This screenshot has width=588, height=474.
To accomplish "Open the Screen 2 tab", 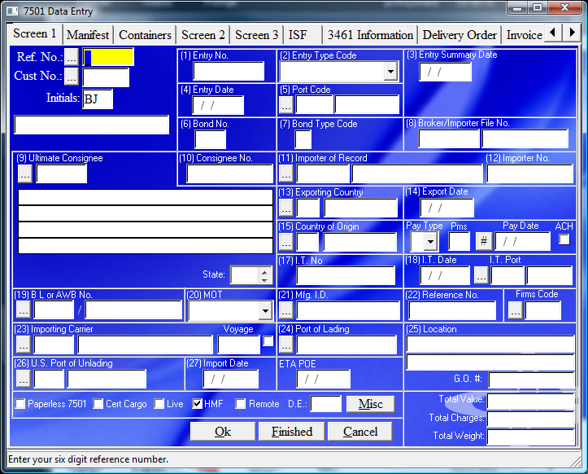I will pos(203,35).
